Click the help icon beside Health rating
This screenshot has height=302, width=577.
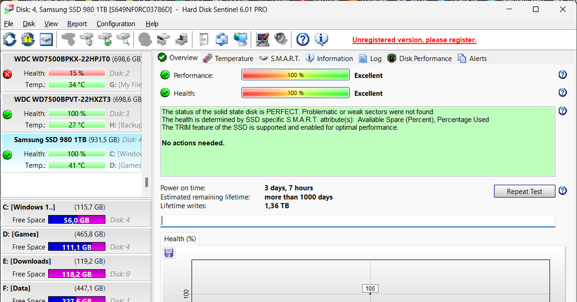click(563, 92)
